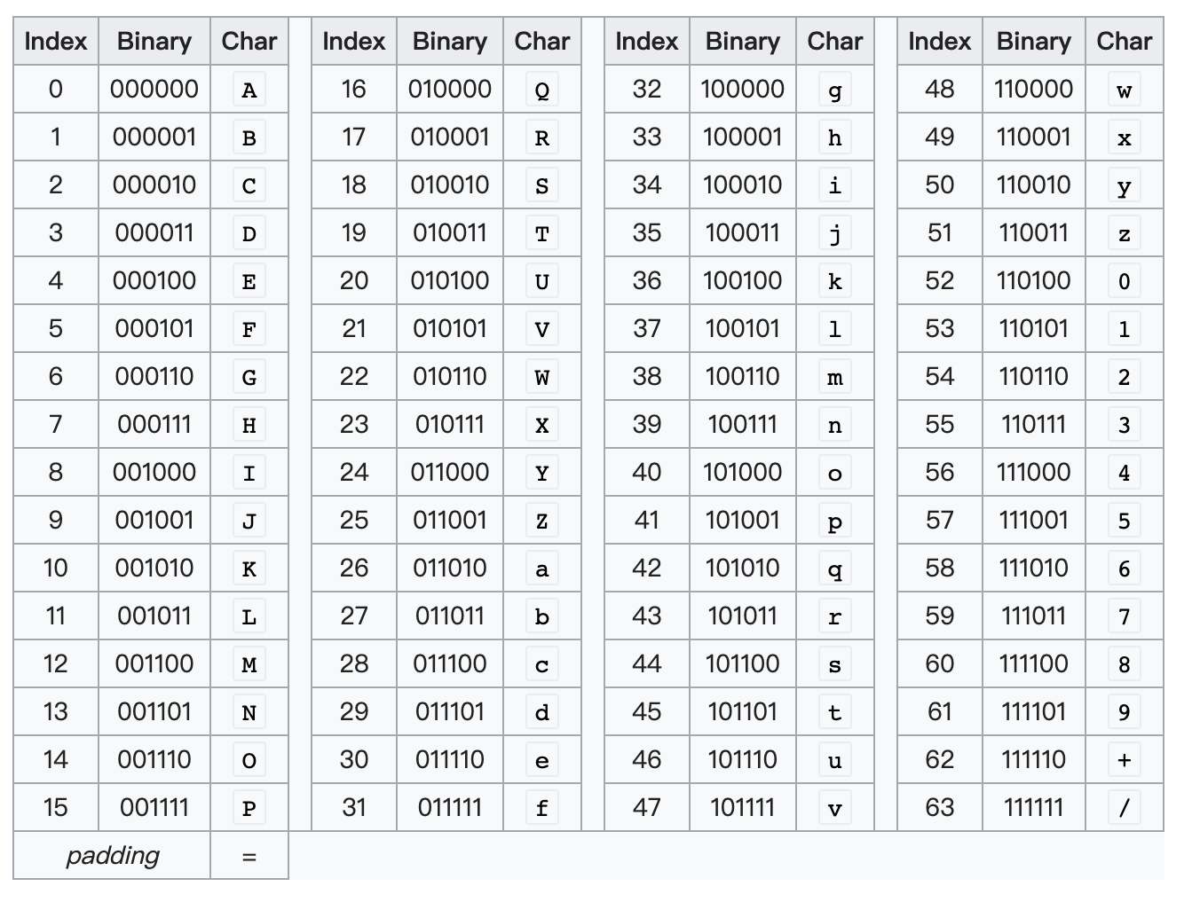Select the slash character box
The width and height of the screenshot is (1200, 910).
pos(1124,807)
